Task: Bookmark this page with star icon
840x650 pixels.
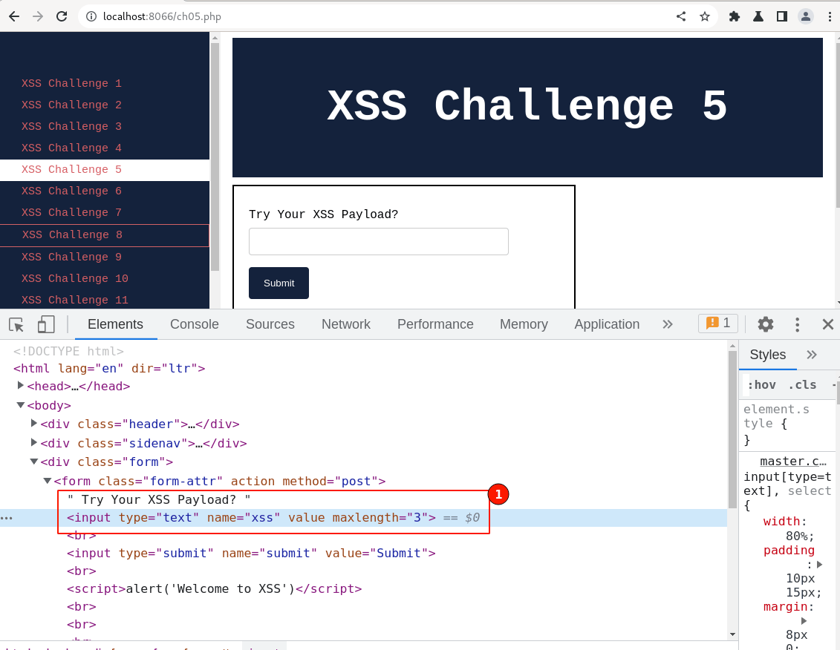Action: pos(705,16)
